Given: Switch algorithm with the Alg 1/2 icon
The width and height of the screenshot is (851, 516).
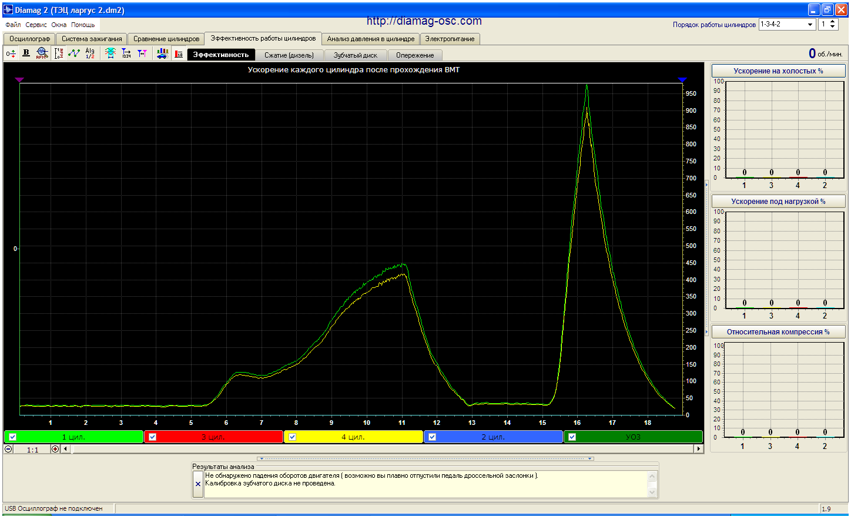Looking at the screenshot, I should 90,53.
